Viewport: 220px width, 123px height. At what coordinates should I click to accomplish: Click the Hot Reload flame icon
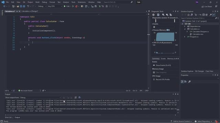pyautogui.click(x=76, y=6)
